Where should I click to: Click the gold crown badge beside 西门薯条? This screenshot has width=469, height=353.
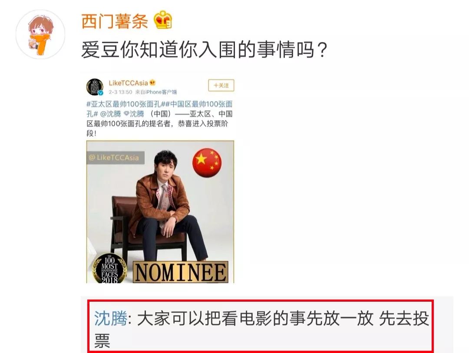(x=163, y=20)
